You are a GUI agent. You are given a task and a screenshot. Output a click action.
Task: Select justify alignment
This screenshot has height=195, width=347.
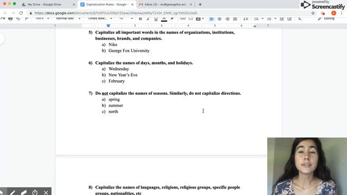point(235,19)
